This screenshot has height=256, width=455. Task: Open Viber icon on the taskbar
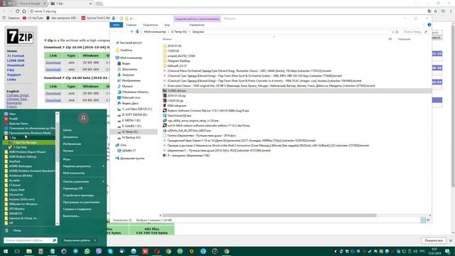pos(99,251)
